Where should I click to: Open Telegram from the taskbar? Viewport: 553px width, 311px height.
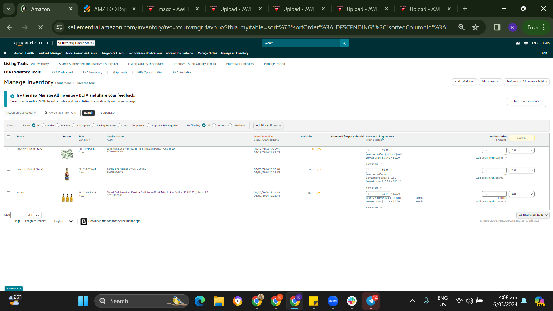371,301
